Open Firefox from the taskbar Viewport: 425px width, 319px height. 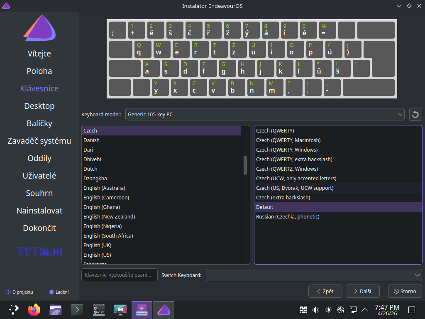(x=34, y=309)
